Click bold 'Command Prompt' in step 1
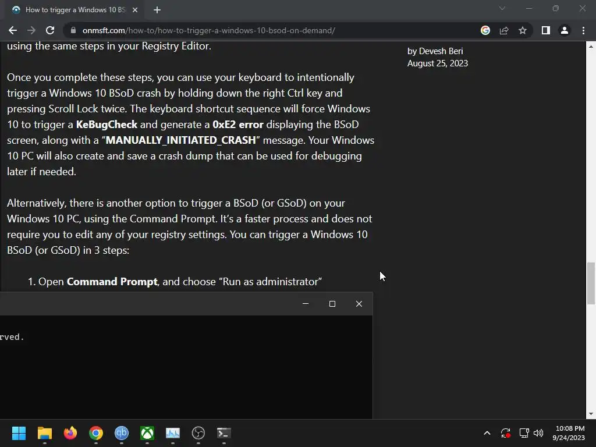This screenshot has width=596, height=447. [x=112, y=282]
